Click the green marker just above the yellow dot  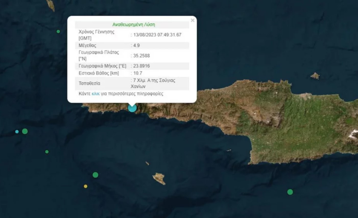pyautogui.click(x=95, y=175)
